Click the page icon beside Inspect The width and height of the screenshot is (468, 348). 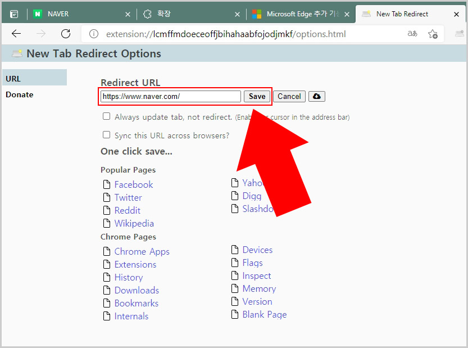tap(235, 275)
